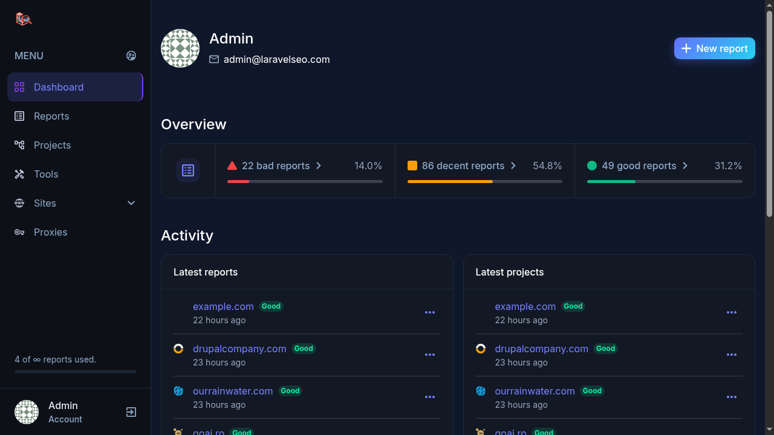
Task: Click the green circle good reports icon
Action: [x=592, y=166]
